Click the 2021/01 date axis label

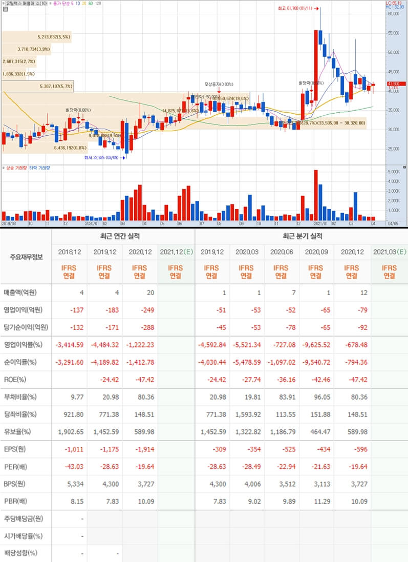tap(320, 223)
